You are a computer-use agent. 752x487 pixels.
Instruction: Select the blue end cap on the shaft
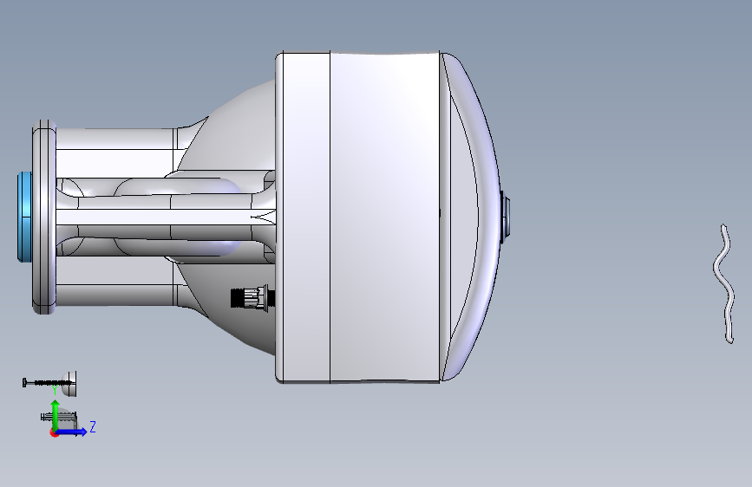(x=24, y=217)
